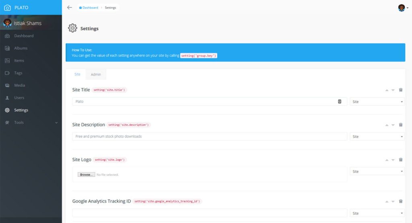Delete Google Analytics Tracking ID setting
This screenshot has height=223, width=412.
point(401,201)
